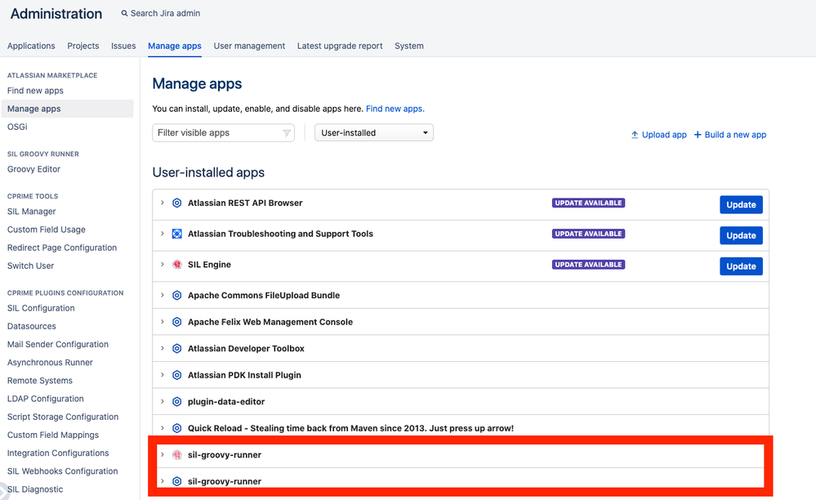Open the Groovy Editor

(x=33, y=169)
